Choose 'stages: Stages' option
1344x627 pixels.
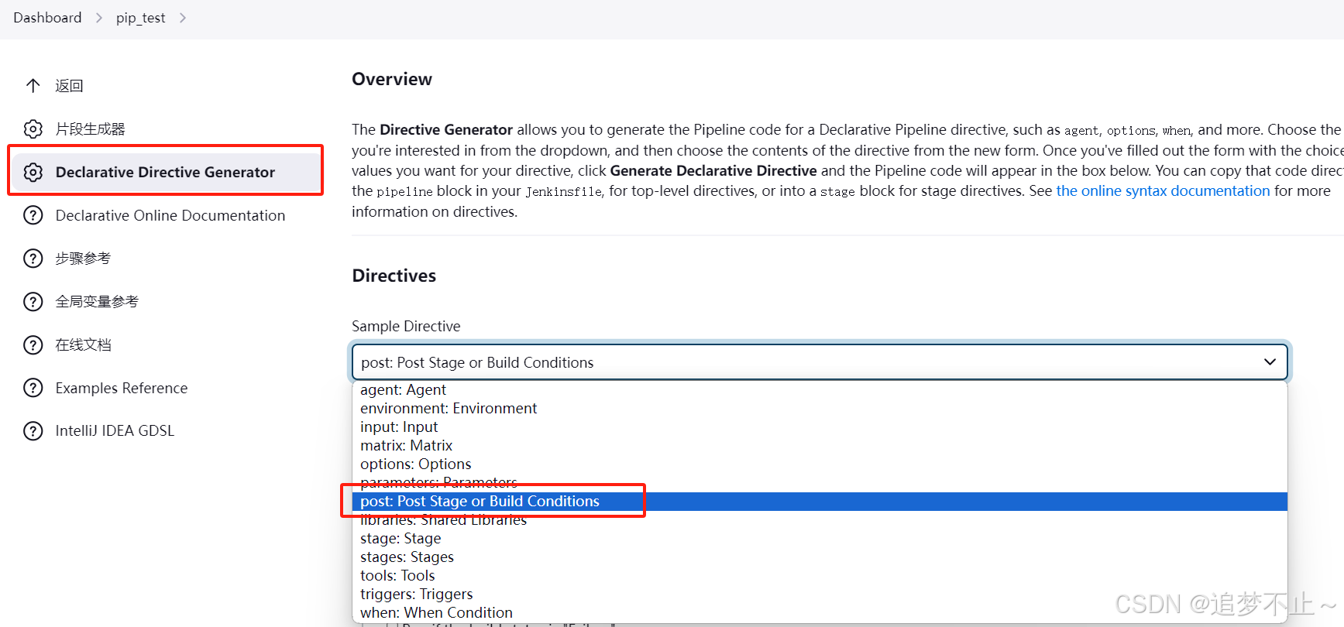[x=820, y=557]
